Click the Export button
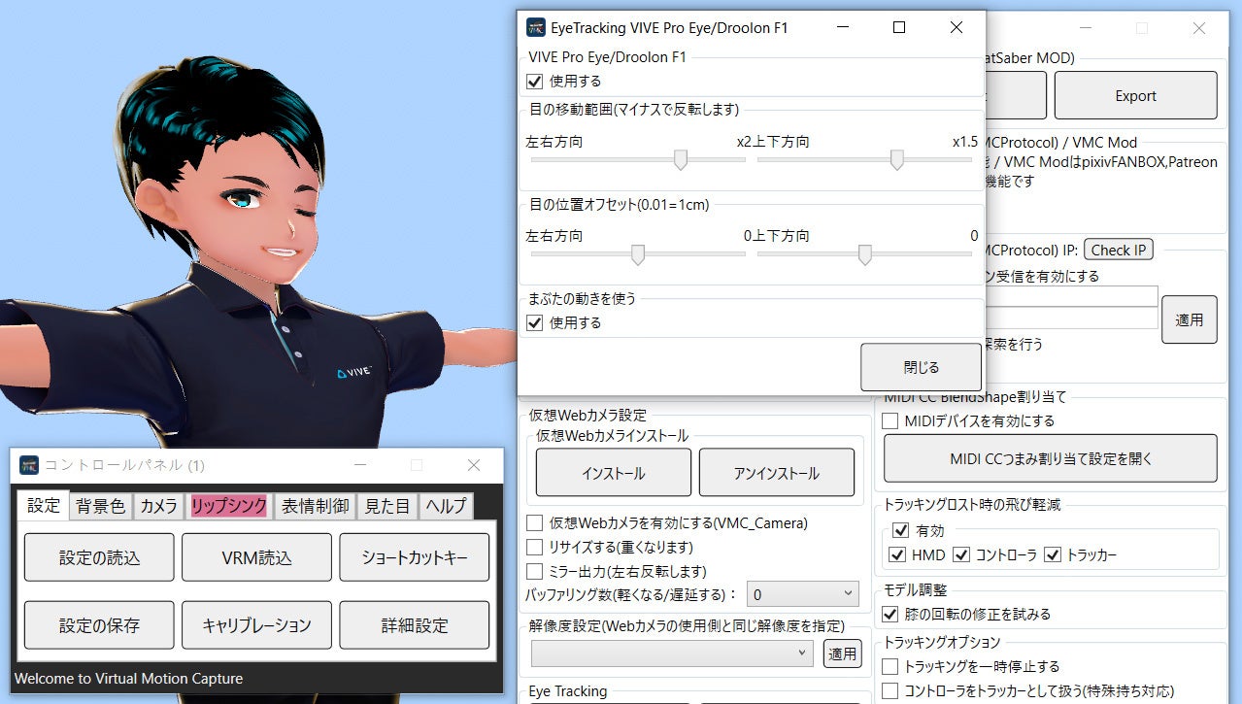Image resolution: width=1242 pixels, height=704 pixels. pos(1135,95)
